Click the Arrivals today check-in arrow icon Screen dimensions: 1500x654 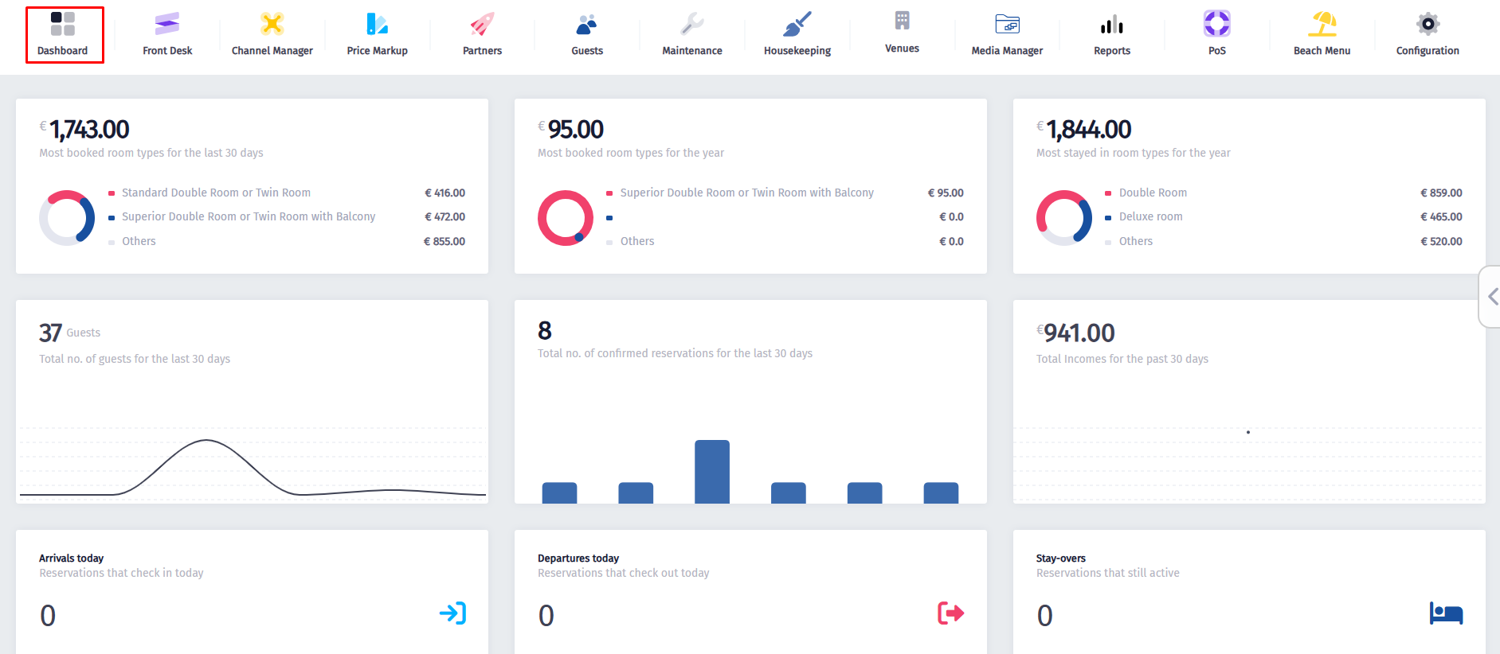tap(452, 613)
